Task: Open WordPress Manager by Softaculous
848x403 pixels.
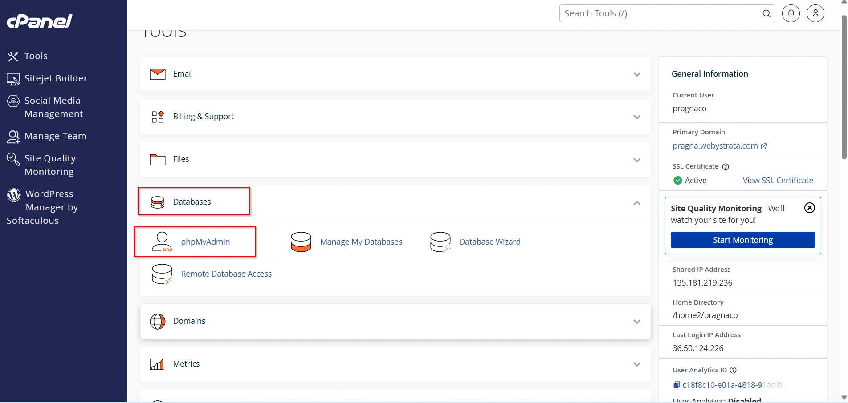Action: 43,207
